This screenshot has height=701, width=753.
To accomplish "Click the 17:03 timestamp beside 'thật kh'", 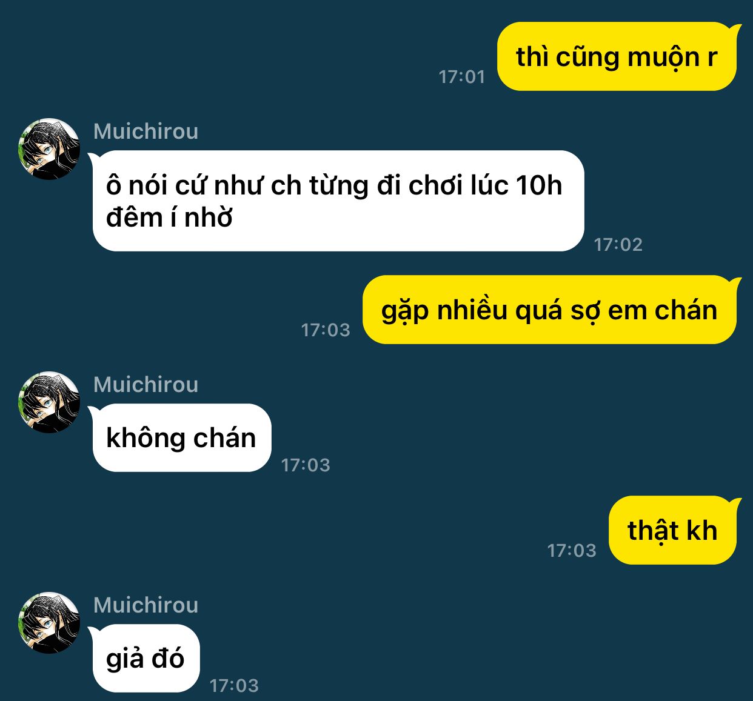I will click(x=572, y=551).
